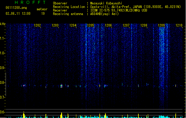Click the 1204 time marker
Image resolution: width=186 pixels, height=118 pixels.
tap(73, 25)
